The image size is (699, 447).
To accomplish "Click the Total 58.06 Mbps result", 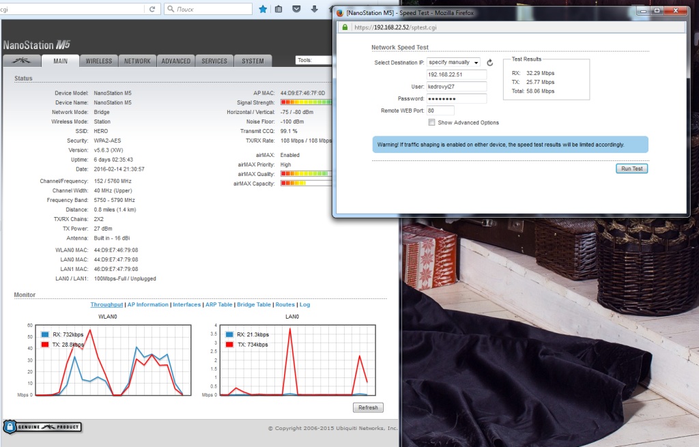I will pos(533,91).
